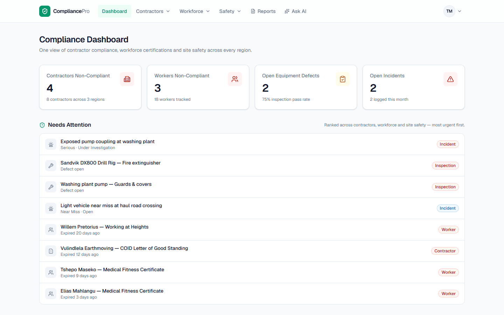Click the siren icon for Light vehicle near miss row
The height and width of the screenshot is (315, 504).
51,208
